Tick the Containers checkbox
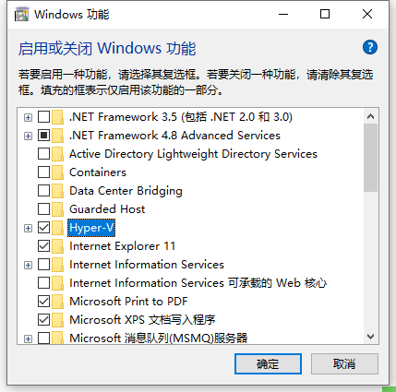The width and height of the screenshot is (396, 392). point(43,172)
